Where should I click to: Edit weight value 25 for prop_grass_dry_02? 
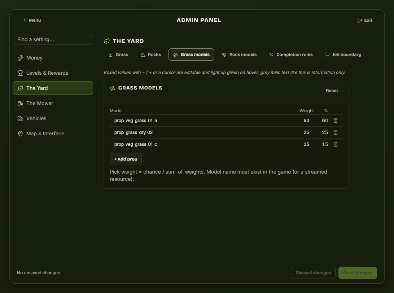[x=306, y=132]
